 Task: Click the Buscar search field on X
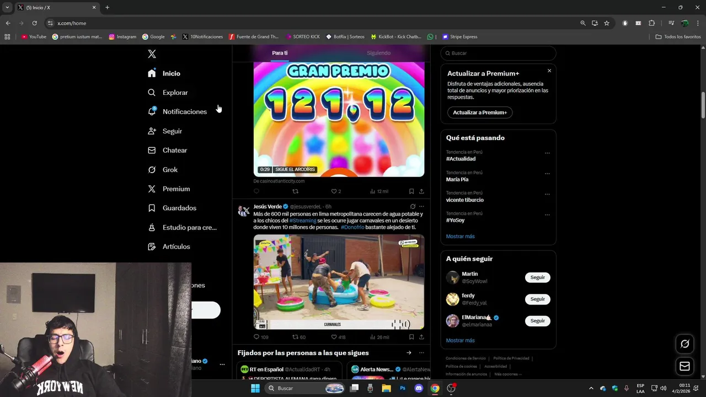498,53
